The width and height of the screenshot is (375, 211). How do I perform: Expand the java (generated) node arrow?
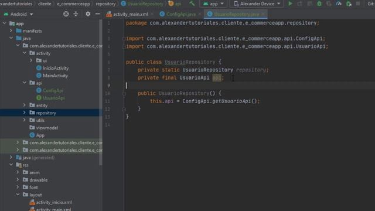click(11, 158)
